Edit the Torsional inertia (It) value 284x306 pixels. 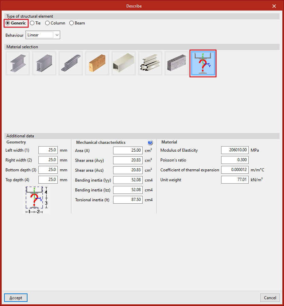pos(128,200)
